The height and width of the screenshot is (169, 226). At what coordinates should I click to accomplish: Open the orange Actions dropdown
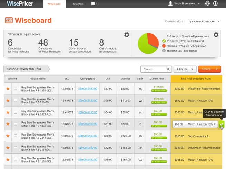[x=209, y=69]
